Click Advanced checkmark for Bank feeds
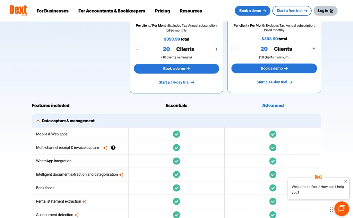The width and height of the screenshot is (353, 218). (x=273, y=188)
